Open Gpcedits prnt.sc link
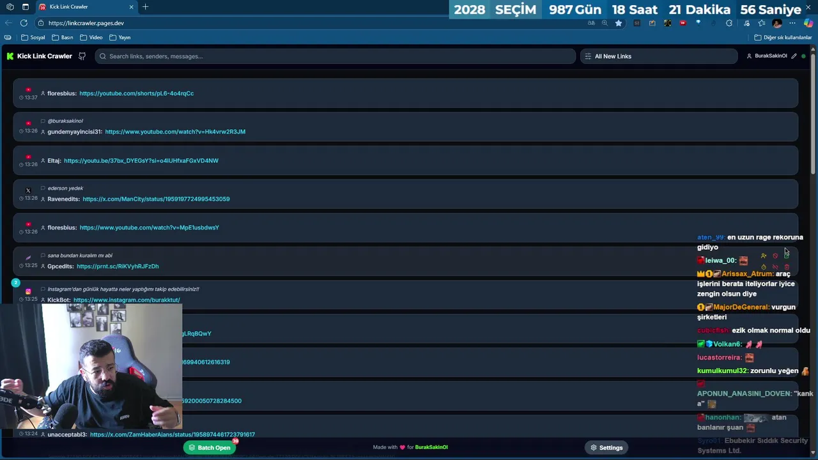818x460 pixels. coord(118,266)
